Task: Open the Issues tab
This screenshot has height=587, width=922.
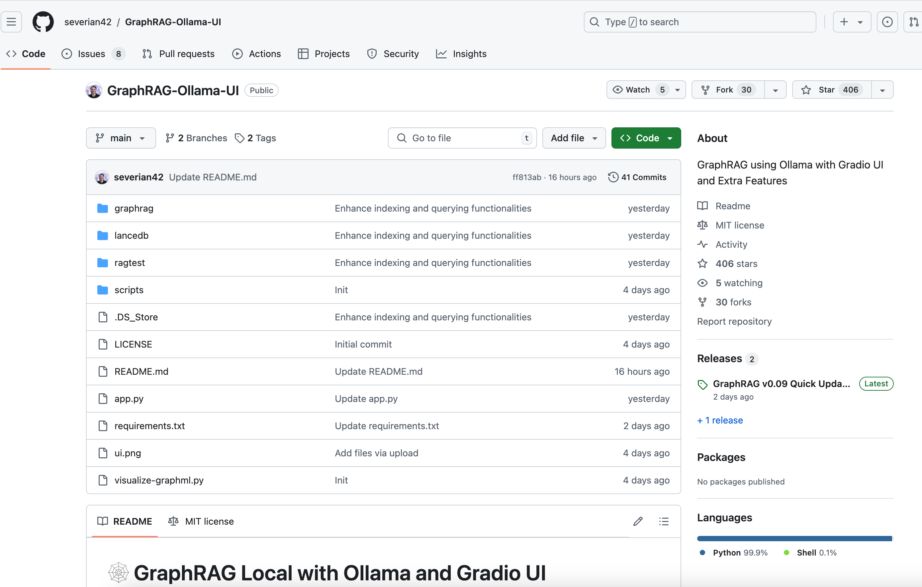Action: point(93,54)
